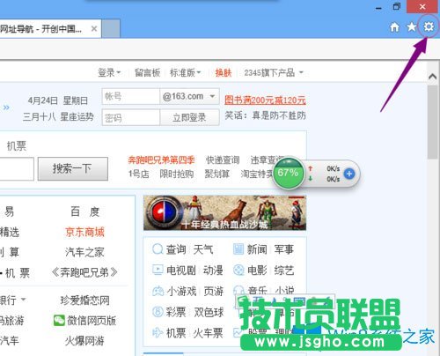Open the 笑话 真是防不胜防 link
This screenshot has height=356, width=440.
tap(265, 115)
